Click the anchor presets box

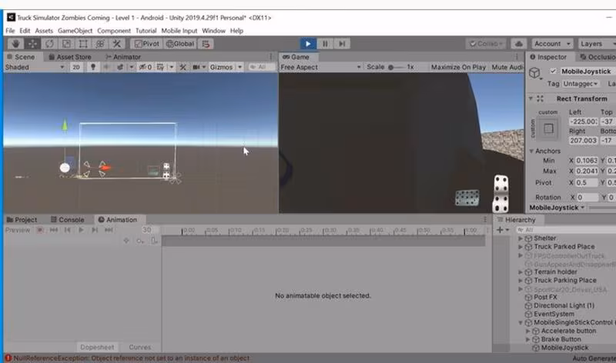click(x=548, y=128)
